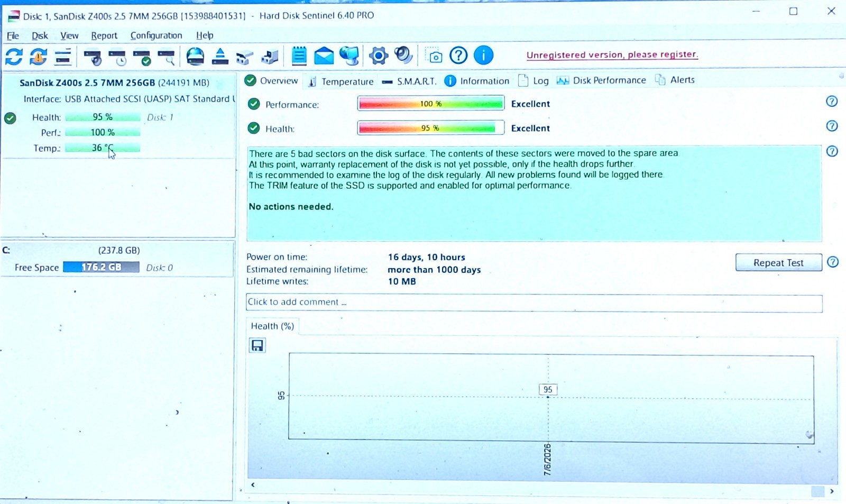
Task: Open the blue notepad report icon
Action: [x=299, y=56]
